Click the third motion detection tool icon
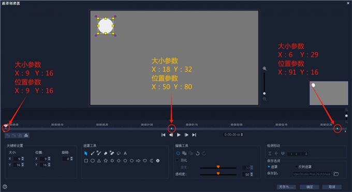 tap(283, 154)
